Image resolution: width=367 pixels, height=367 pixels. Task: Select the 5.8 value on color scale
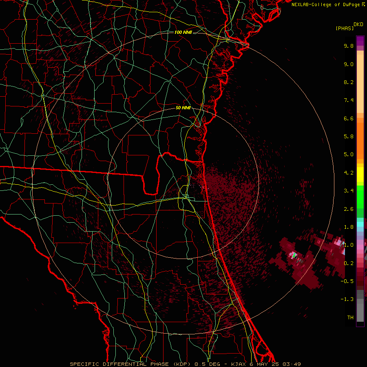[x=349, y=137]
